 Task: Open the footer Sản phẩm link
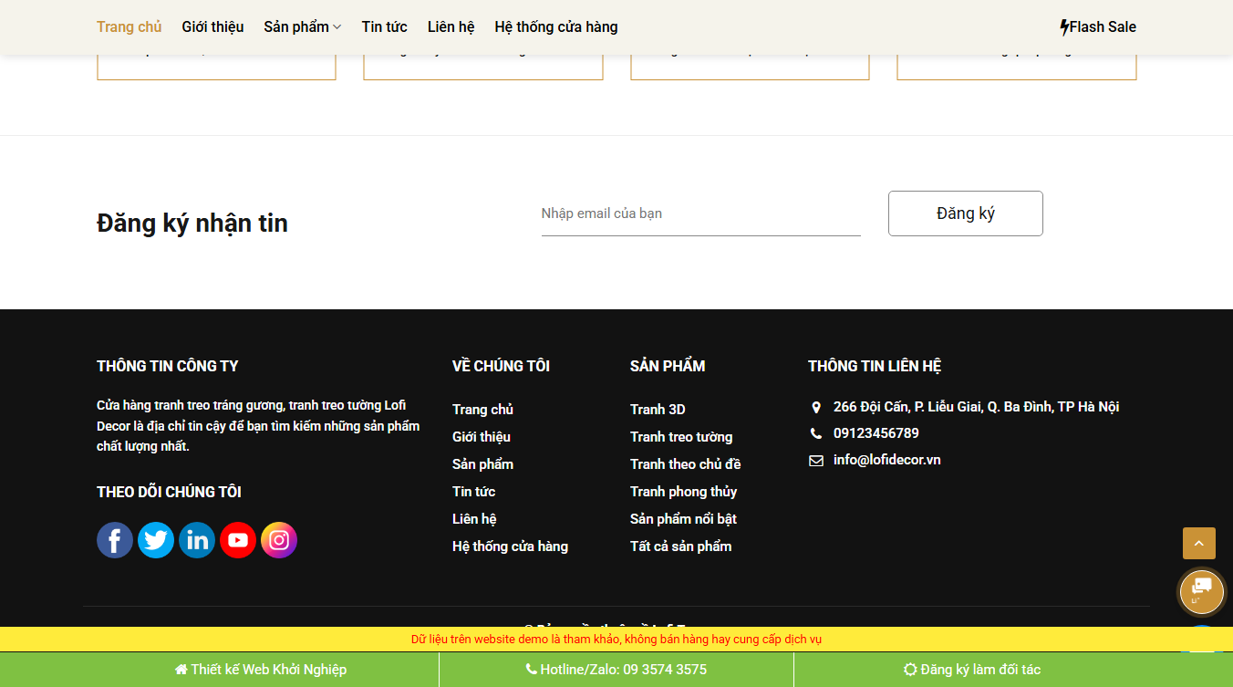[482, 464]
